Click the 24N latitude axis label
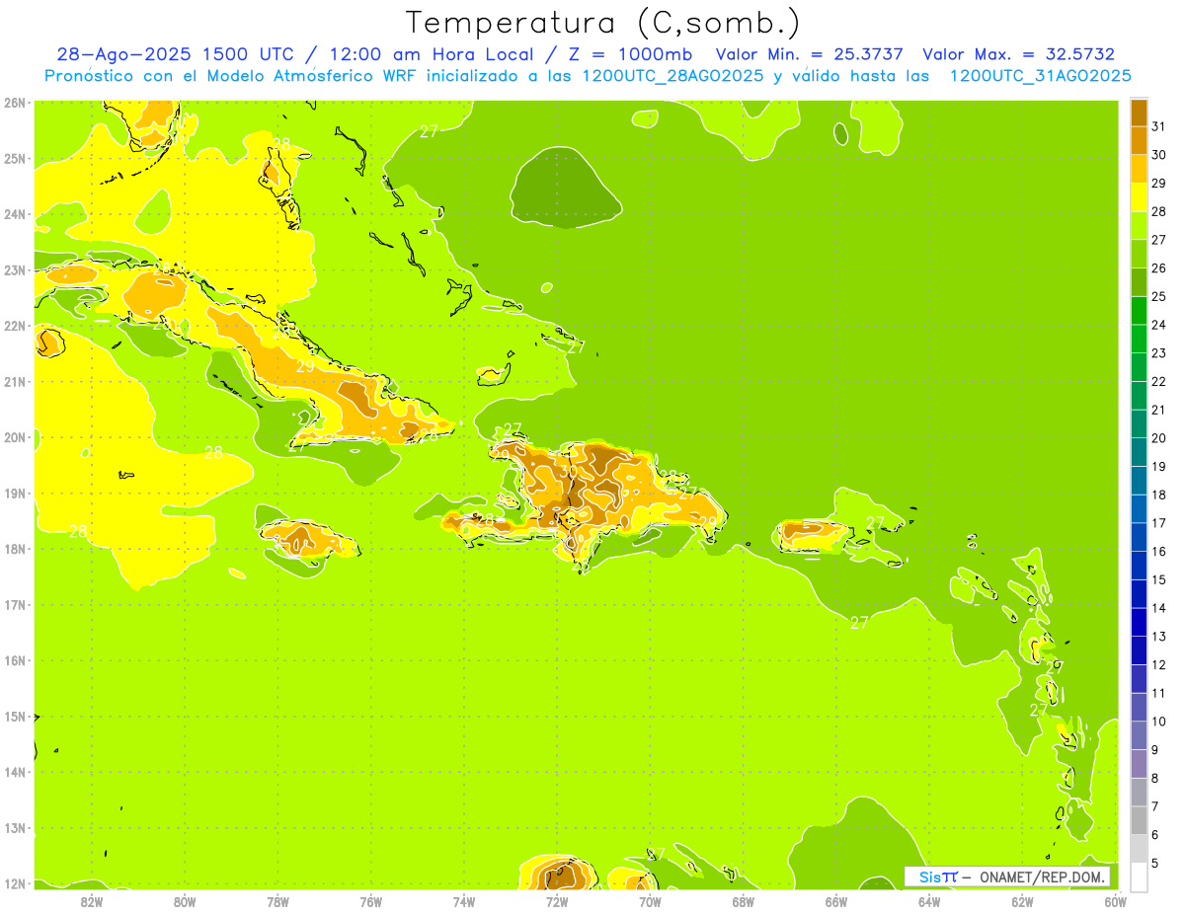The image size is (1185, 915). click(x=14, y=214)
